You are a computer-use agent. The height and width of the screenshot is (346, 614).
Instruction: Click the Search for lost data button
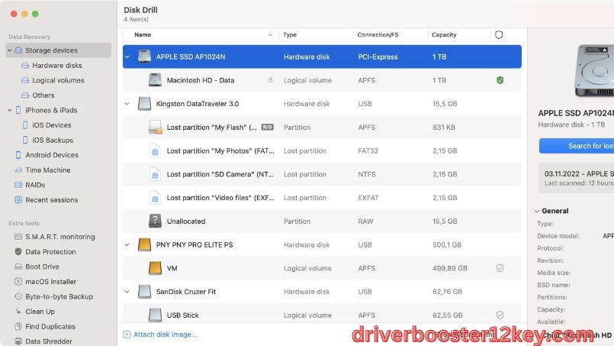(577, 146)
